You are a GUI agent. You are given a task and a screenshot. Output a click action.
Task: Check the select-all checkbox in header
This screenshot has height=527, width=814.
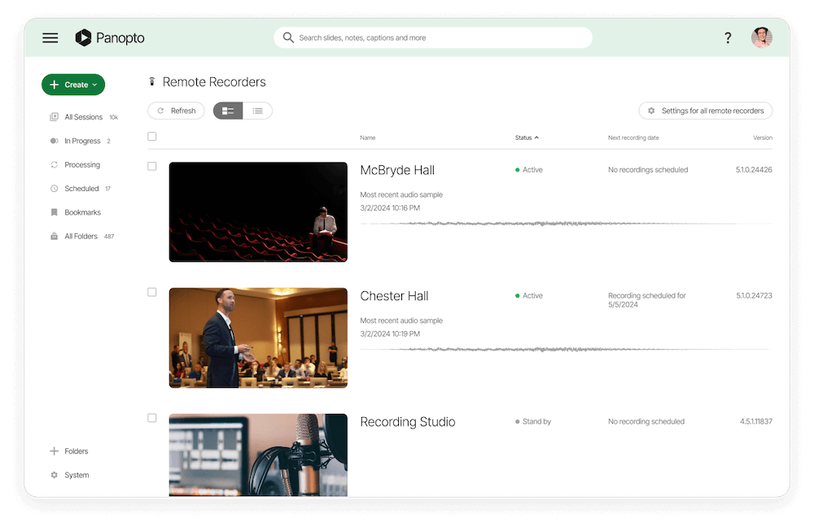pyautogui.click(x=151, y=136)
